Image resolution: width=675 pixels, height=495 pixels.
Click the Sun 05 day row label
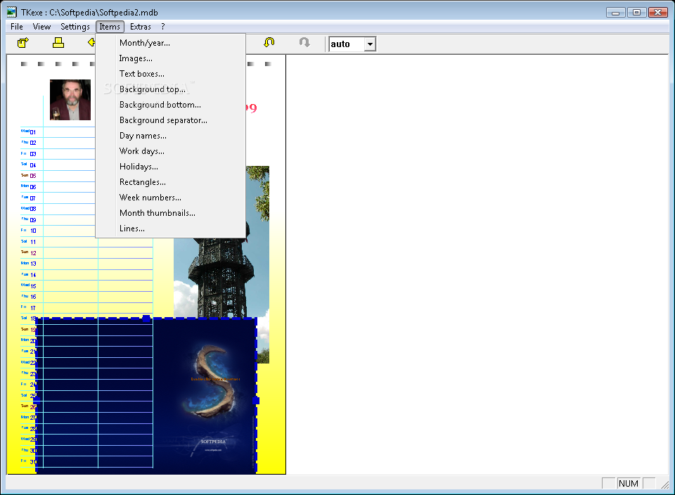click(x=28, y=176)
